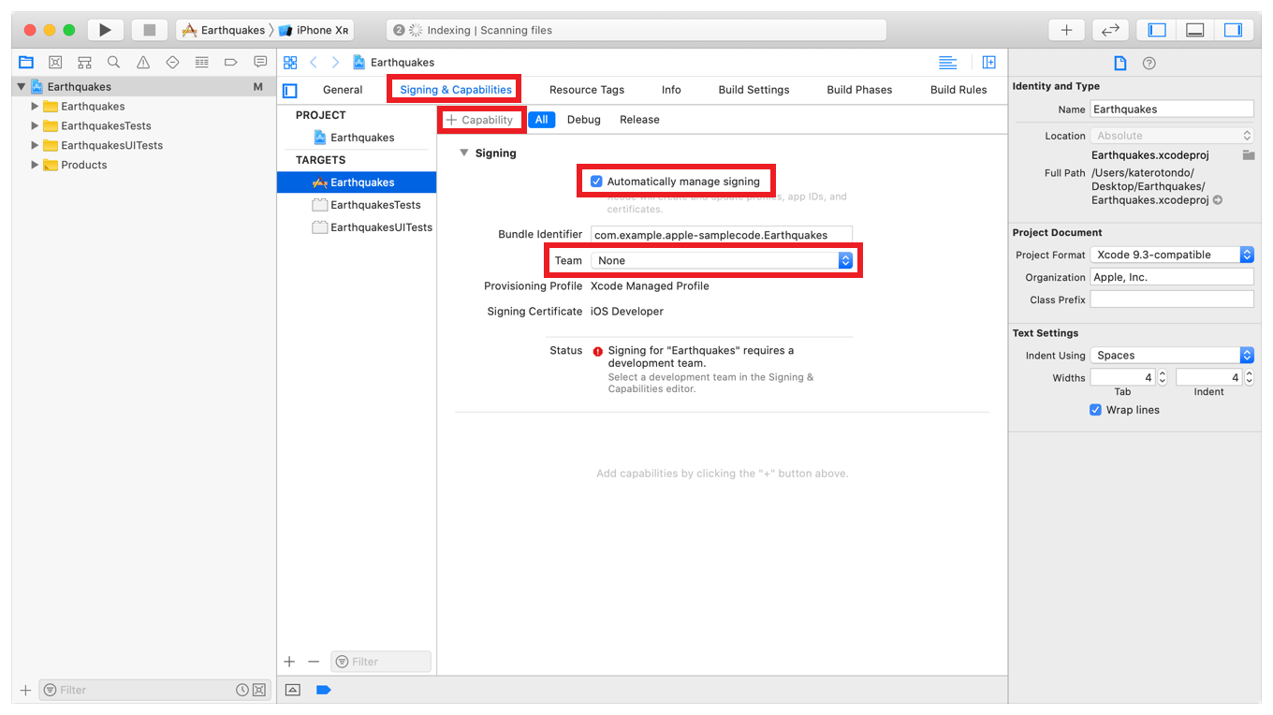The image size is (1273, 715).
Task: Filter source-controlled files only
Action: pos(259,690)
